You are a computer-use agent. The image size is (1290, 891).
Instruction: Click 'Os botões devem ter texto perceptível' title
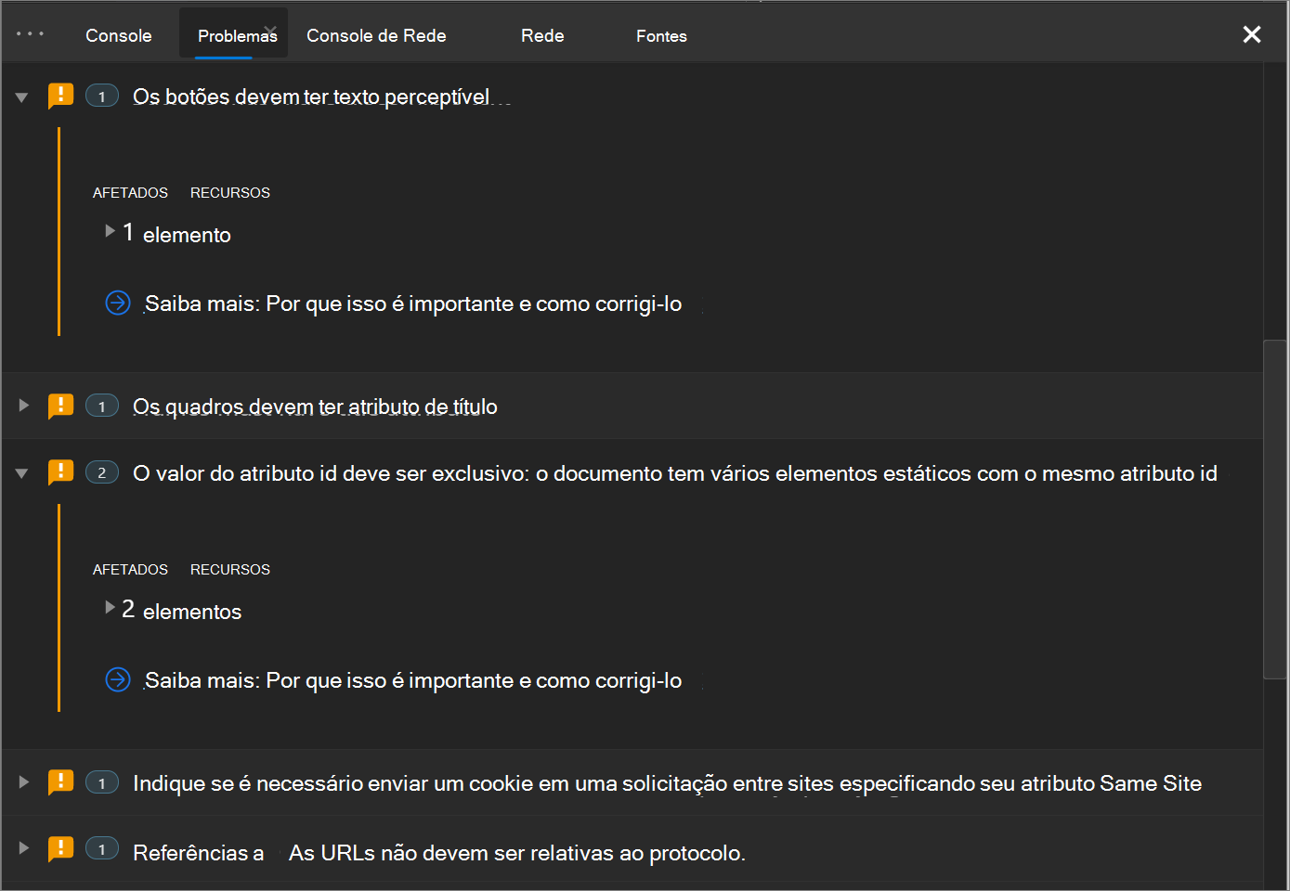click(x=311, y=97)
